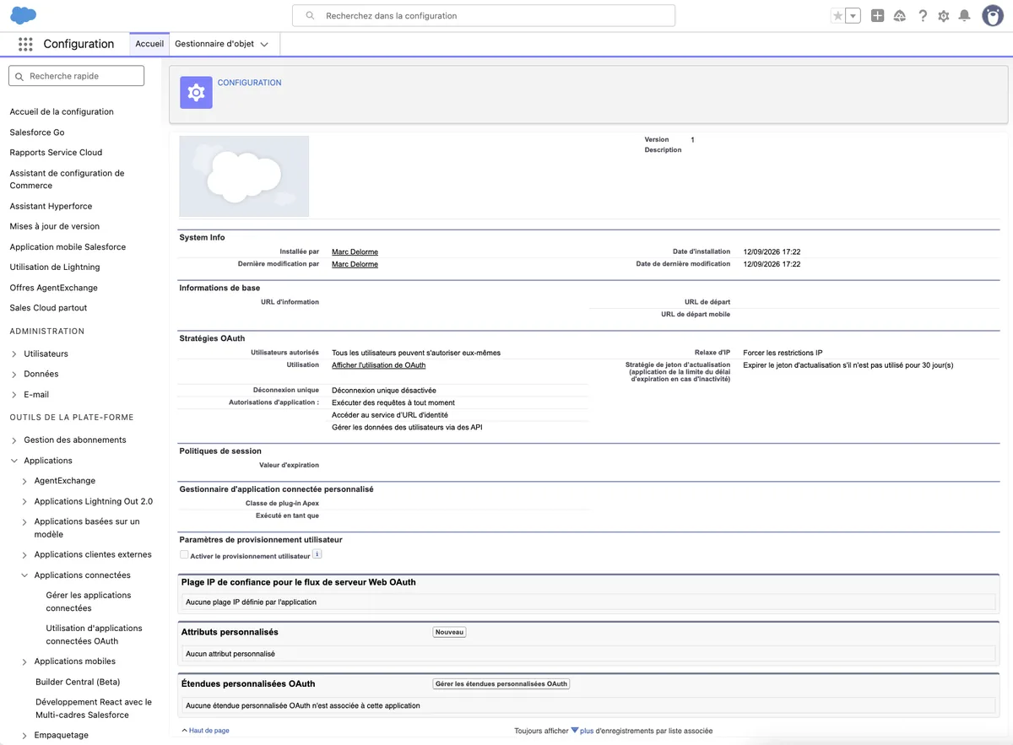Image resolution: width=1013 pixels, height=745 pixels.
Task: Click Marc Delorme beside Dernière modification par
Action: [x=355, y=264]
